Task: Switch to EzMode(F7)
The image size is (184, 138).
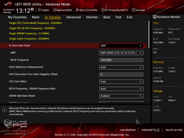Action: coord(150,130)
